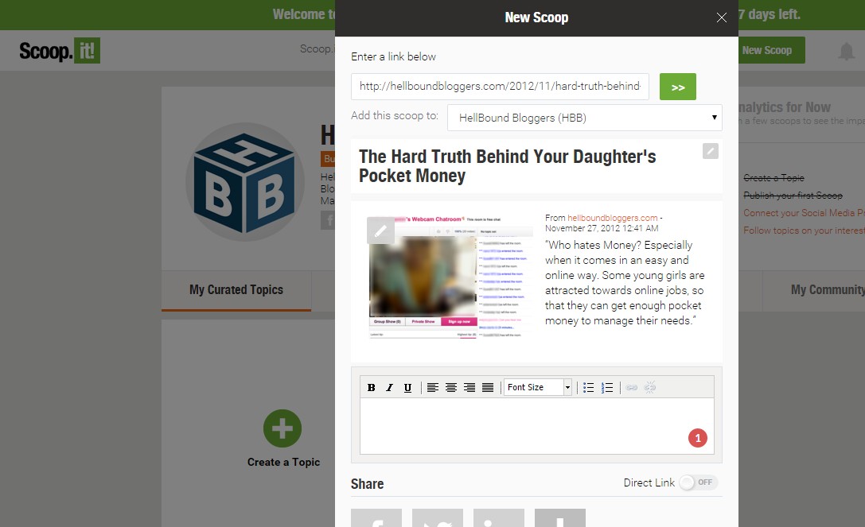This screenshot has width=865, height=527.
Task: Toggle the Direct Link switch
Action: 698,483
